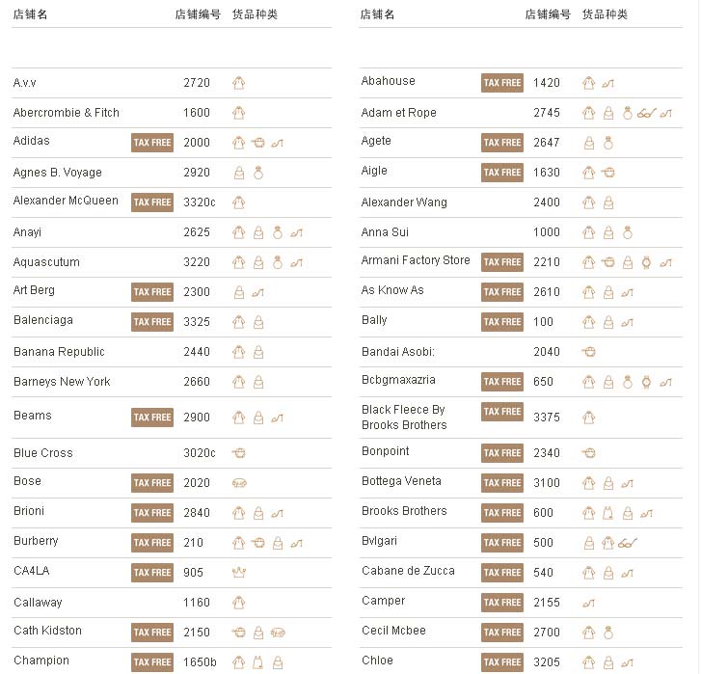Click the Balenciaga store name
The width and height of the screenshot is (701, 674).
43,320
